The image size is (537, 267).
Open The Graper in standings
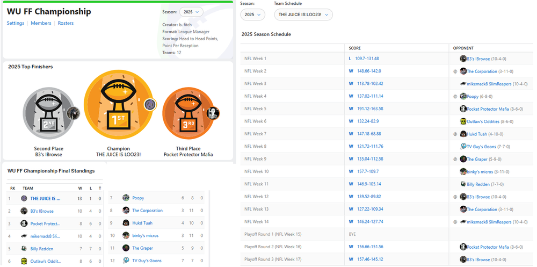click(x=142, y=248)
